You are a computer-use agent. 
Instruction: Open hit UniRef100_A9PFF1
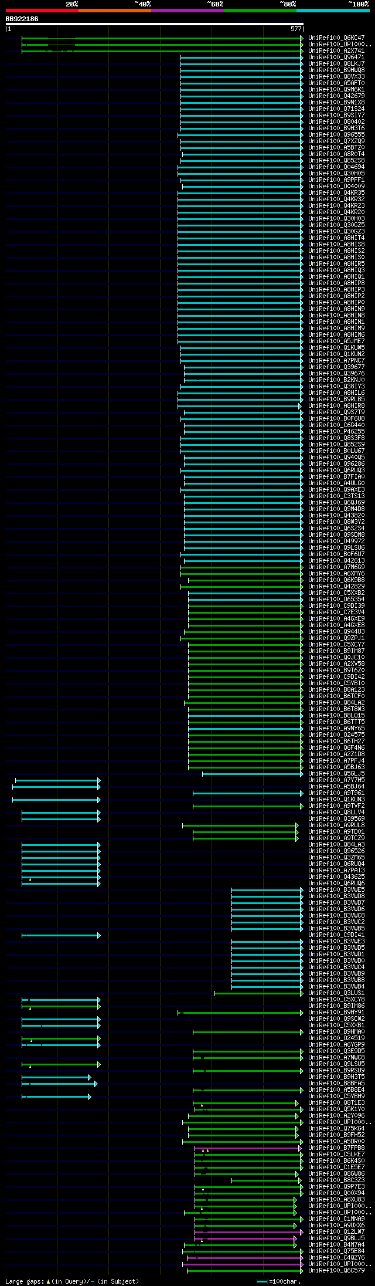[336, 180]
